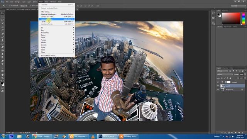Open the Normal blend mode dropdown
The image size is (247, 139).
(225, 75)
